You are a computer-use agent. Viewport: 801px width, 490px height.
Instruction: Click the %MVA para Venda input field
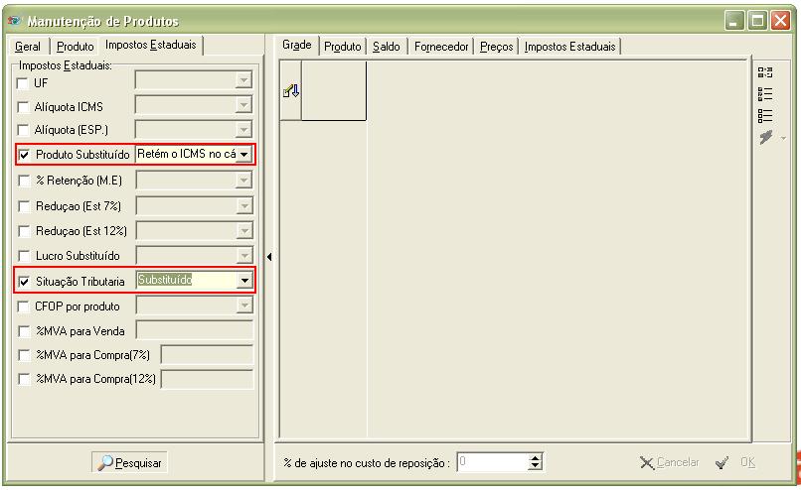click(195, 330)
